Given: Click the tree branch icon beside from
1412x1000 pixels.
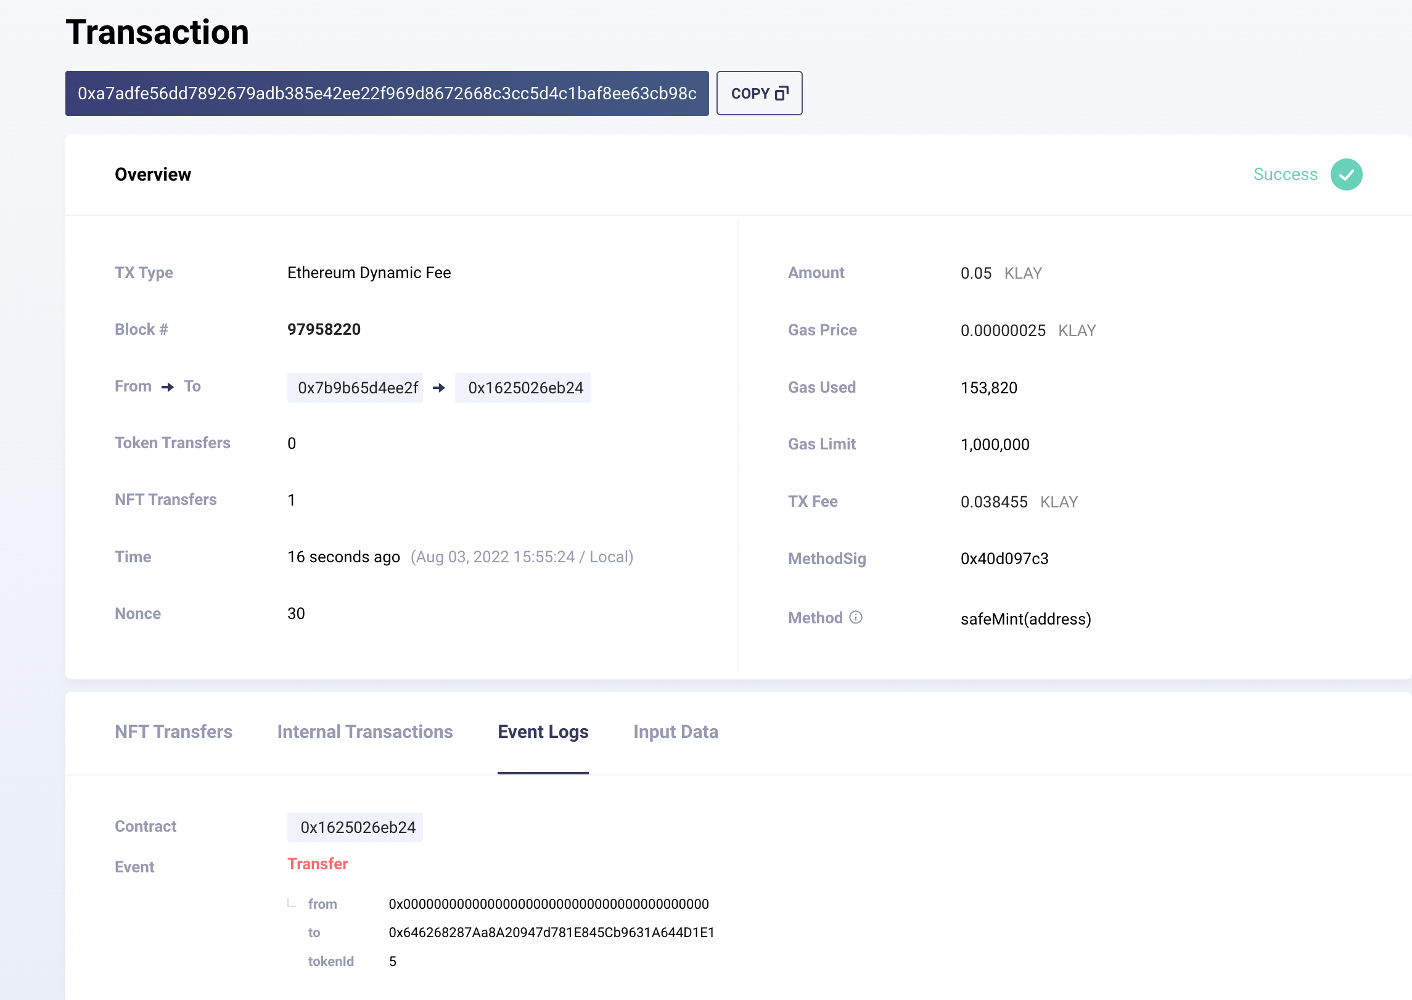Looking at the screenshot, I should click(292, 903).
